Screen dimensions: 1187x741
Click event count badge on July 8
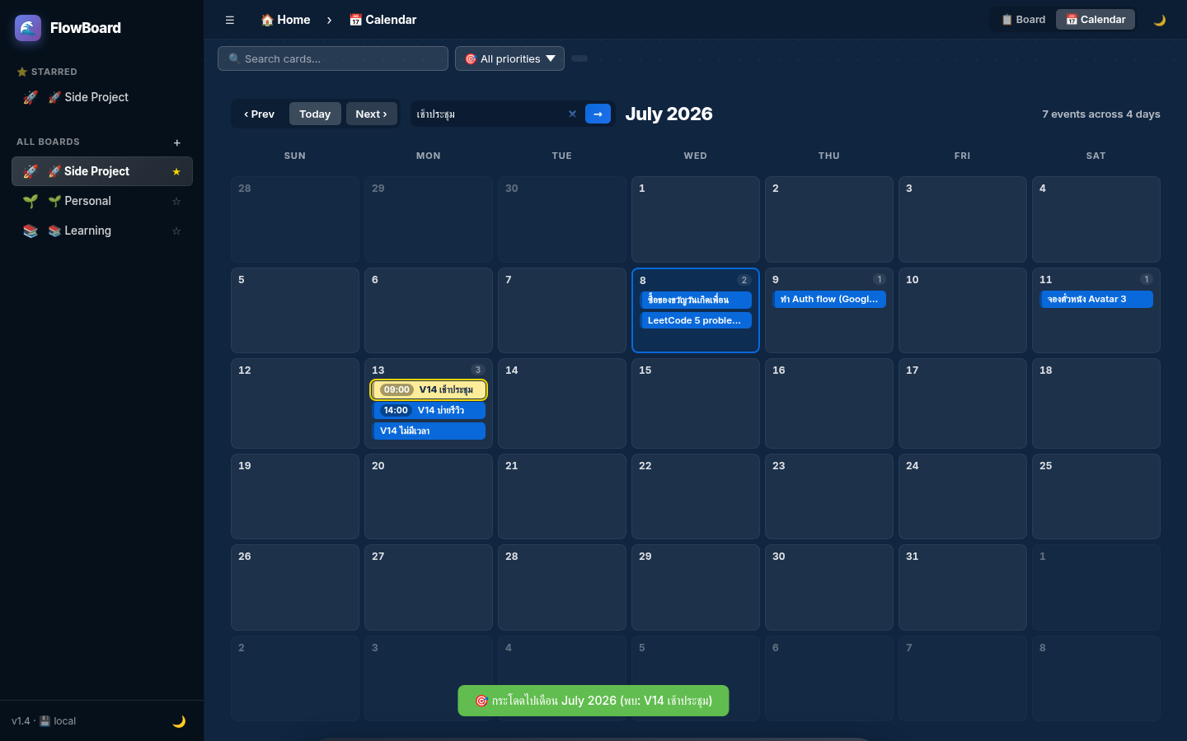(744, 280)
